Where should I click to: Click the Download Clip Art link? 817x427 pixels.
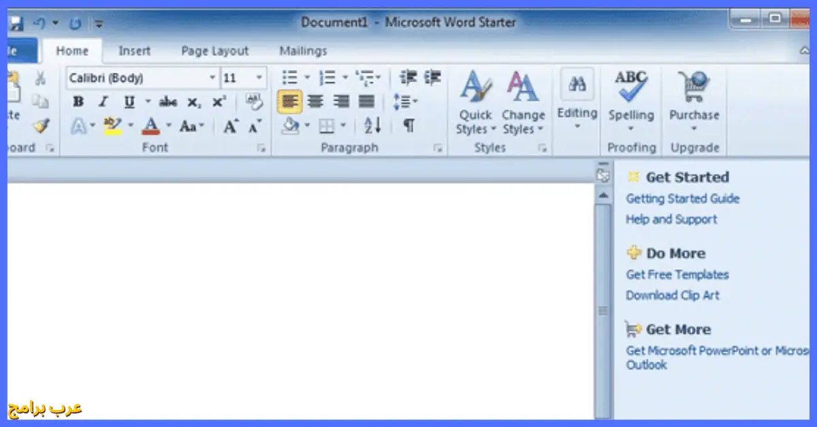[673, 295]
